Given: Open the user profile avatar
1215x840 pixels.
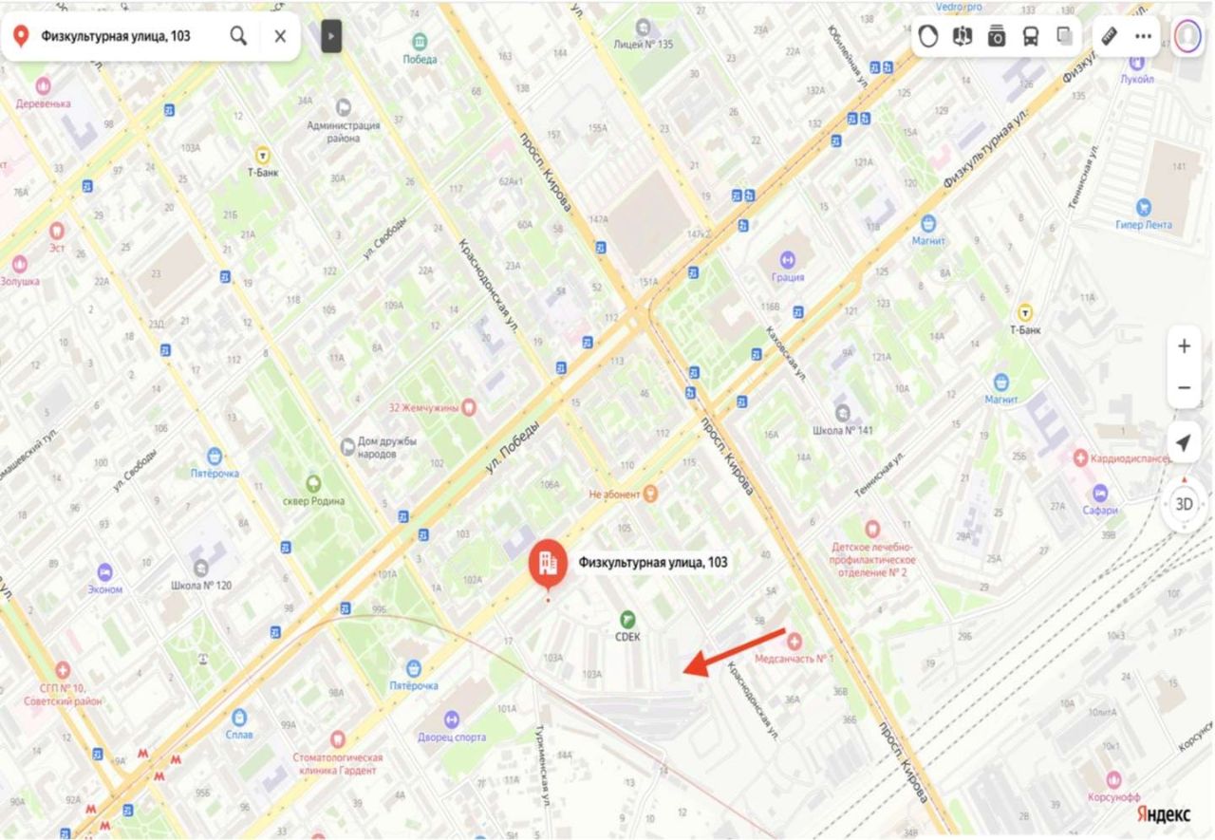Looking at the screenshot, I should (x=1186, y=36).
